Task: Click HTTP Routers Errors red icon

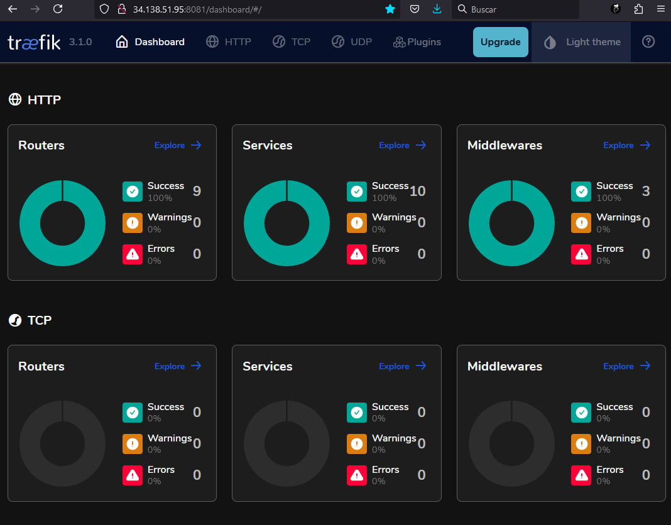Action: point(133,254)
